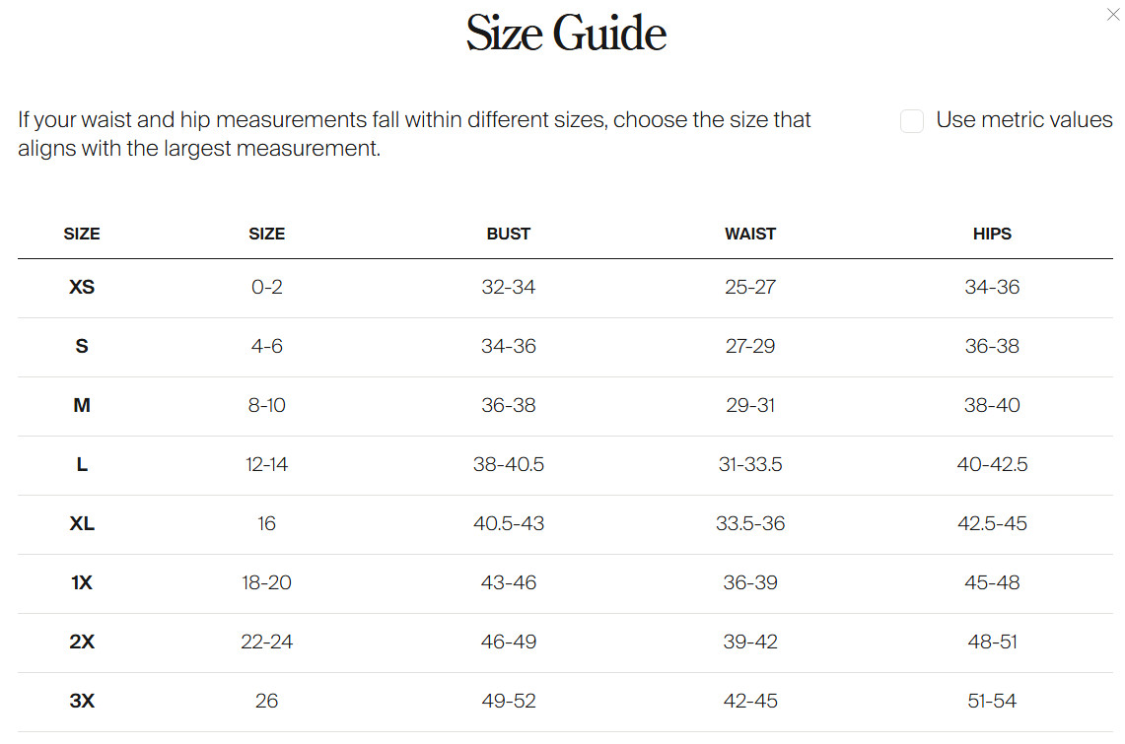Click the L size row label
The height and width of the screenshot is (744, 1125).
[x=82, y=465]
